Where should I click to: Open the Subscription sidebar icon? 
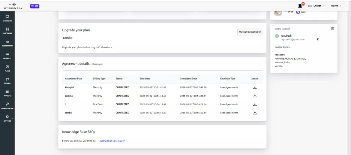click(x=7, y=42)
